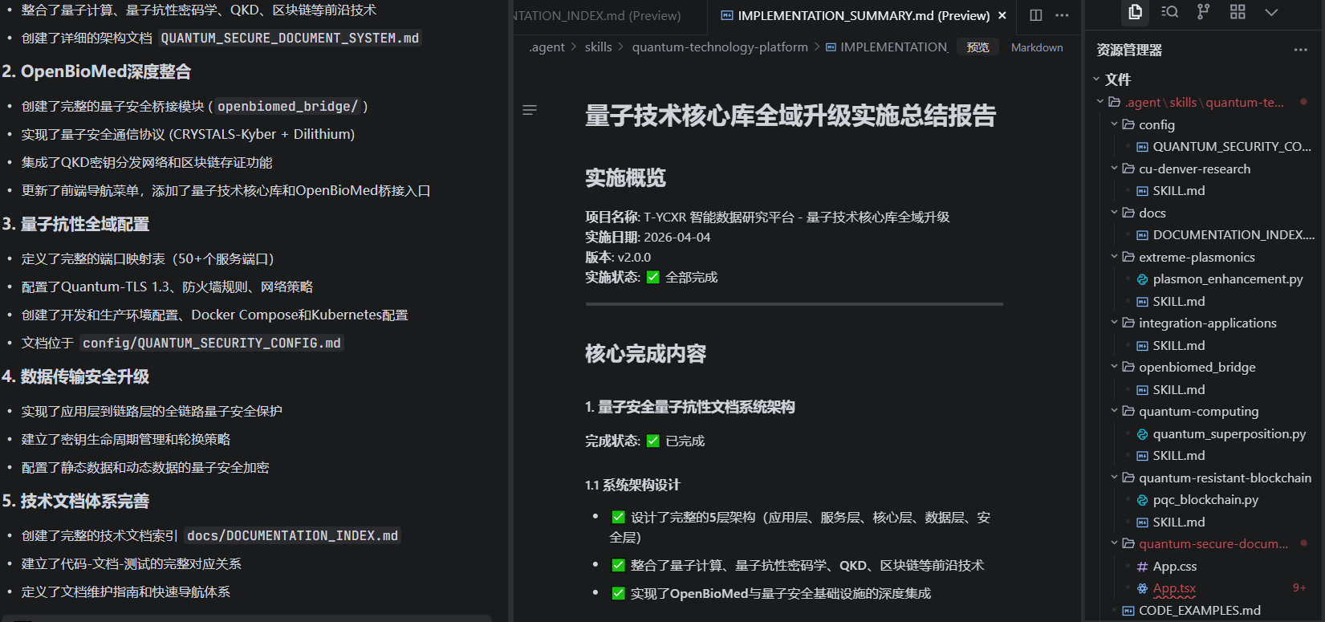
Task: Click the quantum-technology-platform breadcrumb
Action: [x=720, y=47]
